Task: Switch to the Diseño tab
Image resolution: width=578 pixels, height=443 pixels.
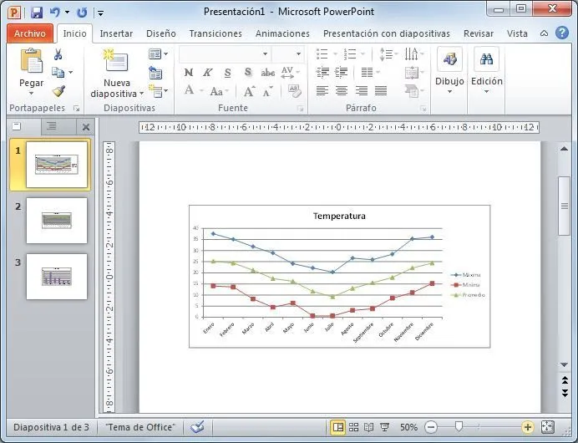Action: (x=160, y=33)
